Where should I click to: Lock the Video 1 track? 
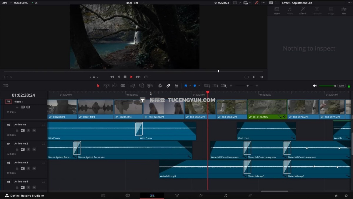point(17,107)
